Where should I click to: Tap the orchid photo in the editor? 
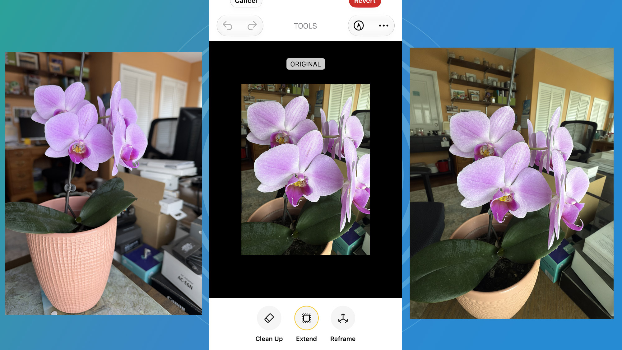pyautogui.click(x=305, y=169)
